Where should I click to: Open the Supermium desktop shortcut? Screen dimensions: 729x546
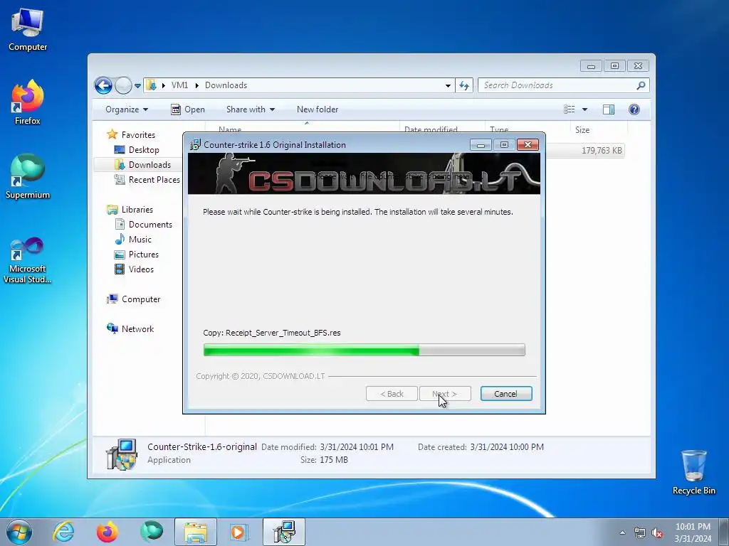coord(28,176)
